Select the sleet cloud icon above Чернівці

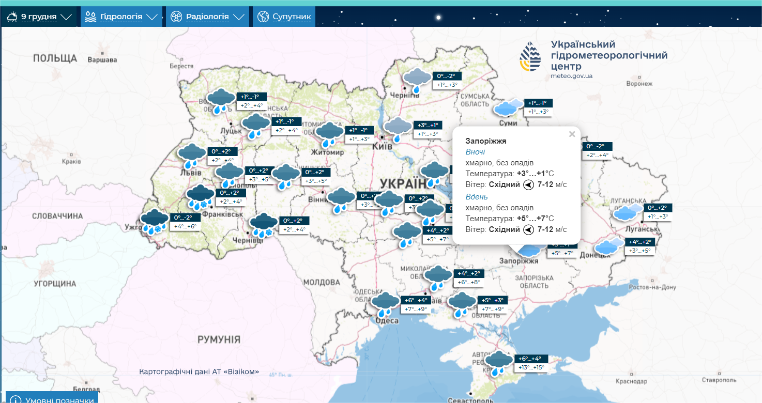coord(264,226)
